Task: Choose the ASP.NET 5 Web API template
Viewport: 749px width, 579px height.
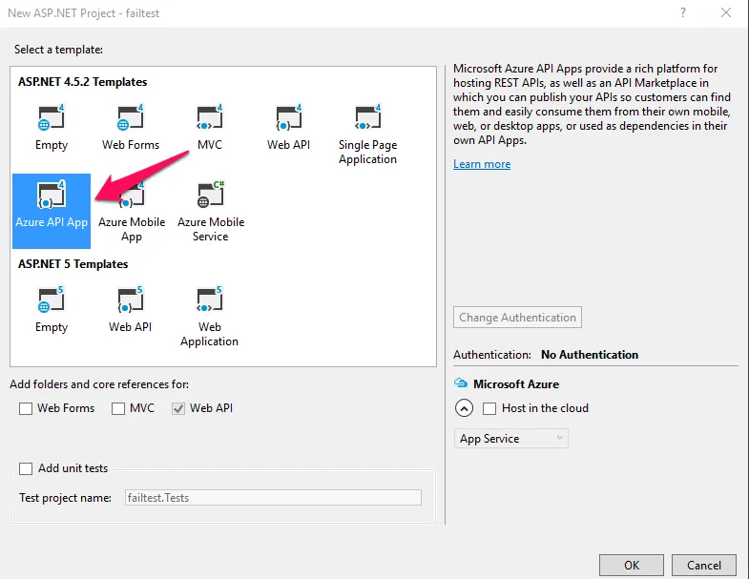Action: [130, 310]
